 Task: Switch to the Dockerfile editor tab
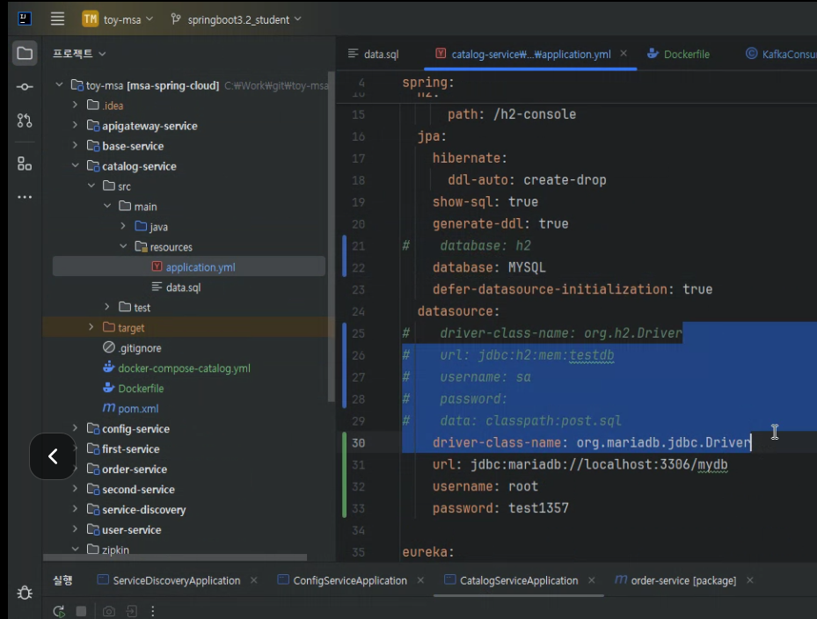point(686,54)
